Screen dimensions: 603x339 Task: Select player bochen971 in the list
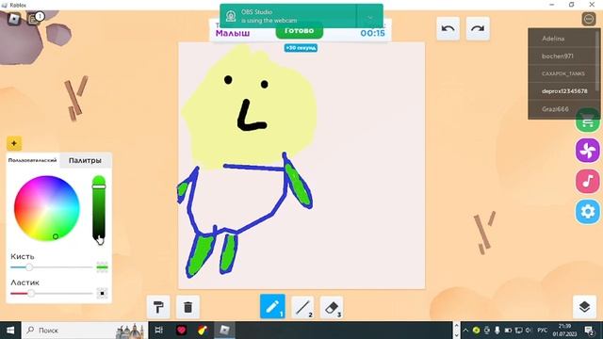point(558,56)
